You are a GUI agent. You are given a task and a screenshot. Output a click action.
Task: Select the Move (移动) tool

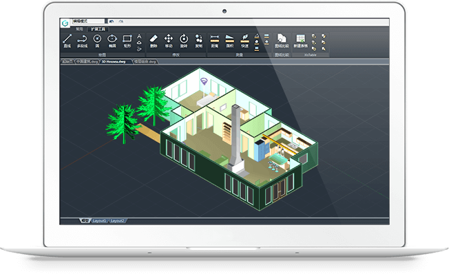coord(169,41)
